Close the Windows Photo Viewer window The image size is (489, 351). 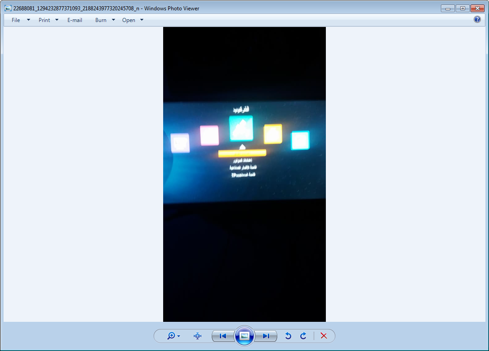pyautogui.click(x=477, y=8)
